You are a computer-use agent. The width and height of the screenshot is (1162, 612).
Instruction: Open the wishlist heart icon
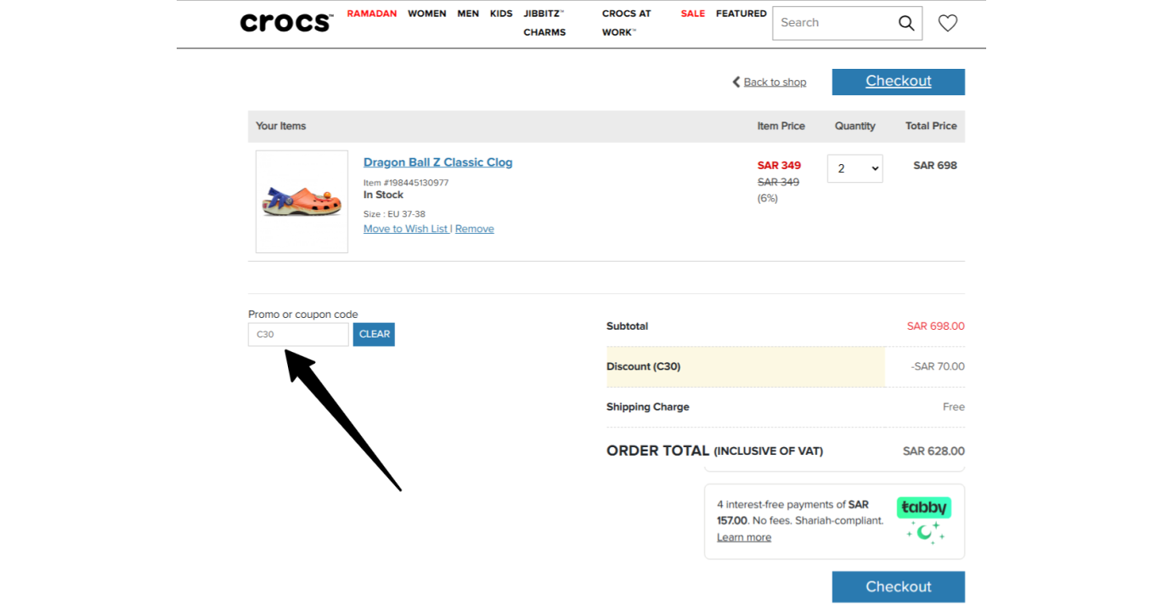pos(948,23)
